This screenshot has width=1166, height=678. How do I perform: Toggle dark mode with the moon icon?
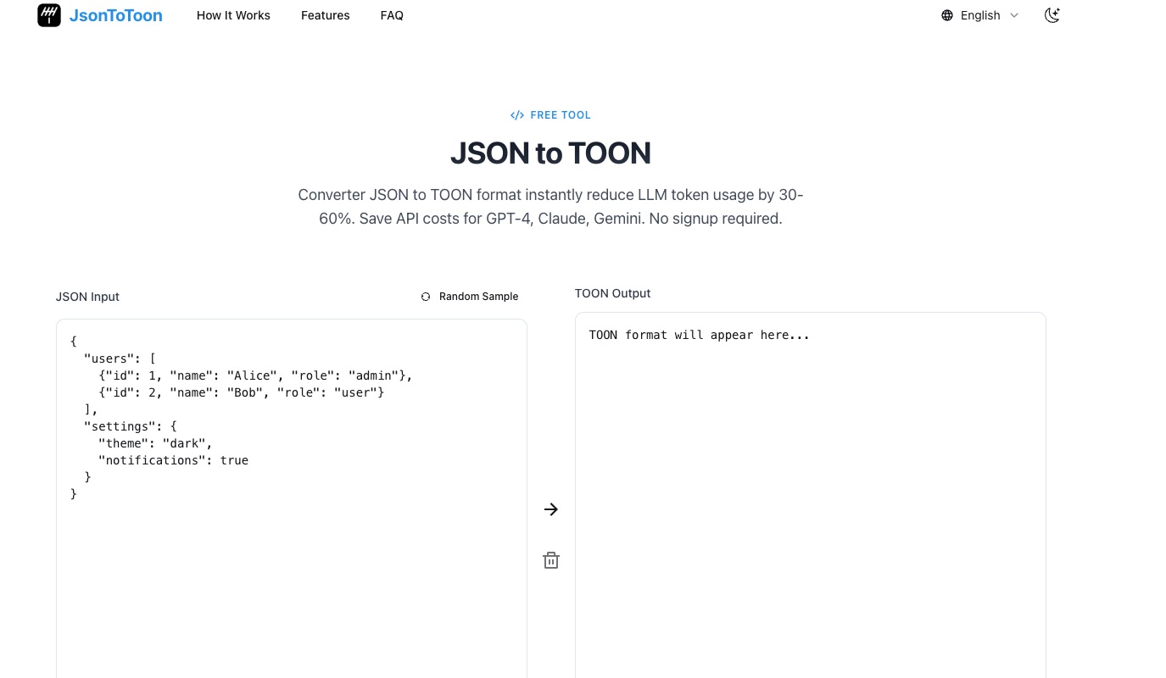(x=1052, y=15)
